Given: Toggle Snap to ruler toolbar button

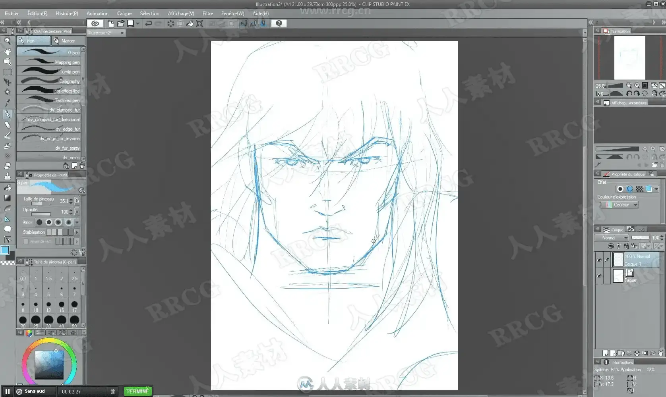Looking at the screenshot, I should click(243, 23).
